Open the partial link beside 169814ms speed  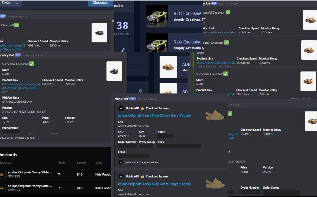pos(12,48)
